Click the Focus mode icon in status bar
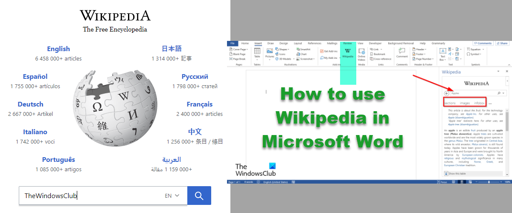This screenshot has width=512, height=213. coord(438,182)
